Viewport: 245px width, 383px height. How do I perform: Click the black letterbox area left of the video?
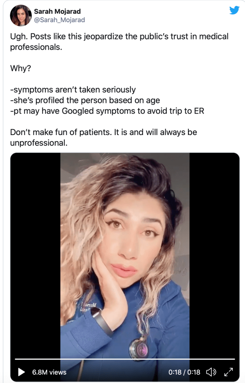[x=36, y=254]
